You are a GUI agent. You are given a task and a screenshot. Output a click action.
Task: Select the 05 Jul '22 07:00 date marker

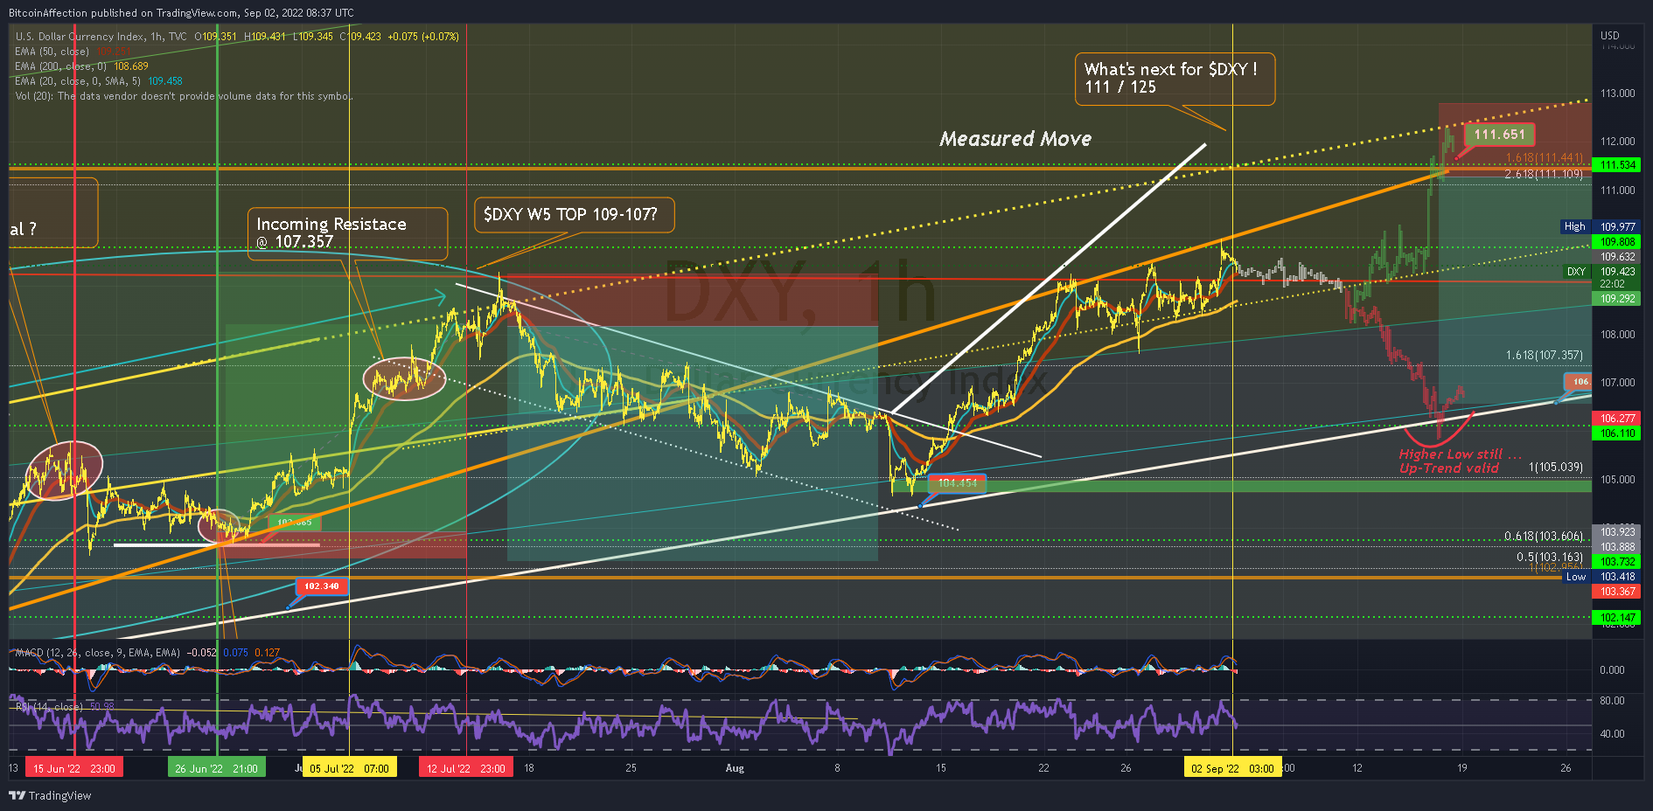(349, 768)
